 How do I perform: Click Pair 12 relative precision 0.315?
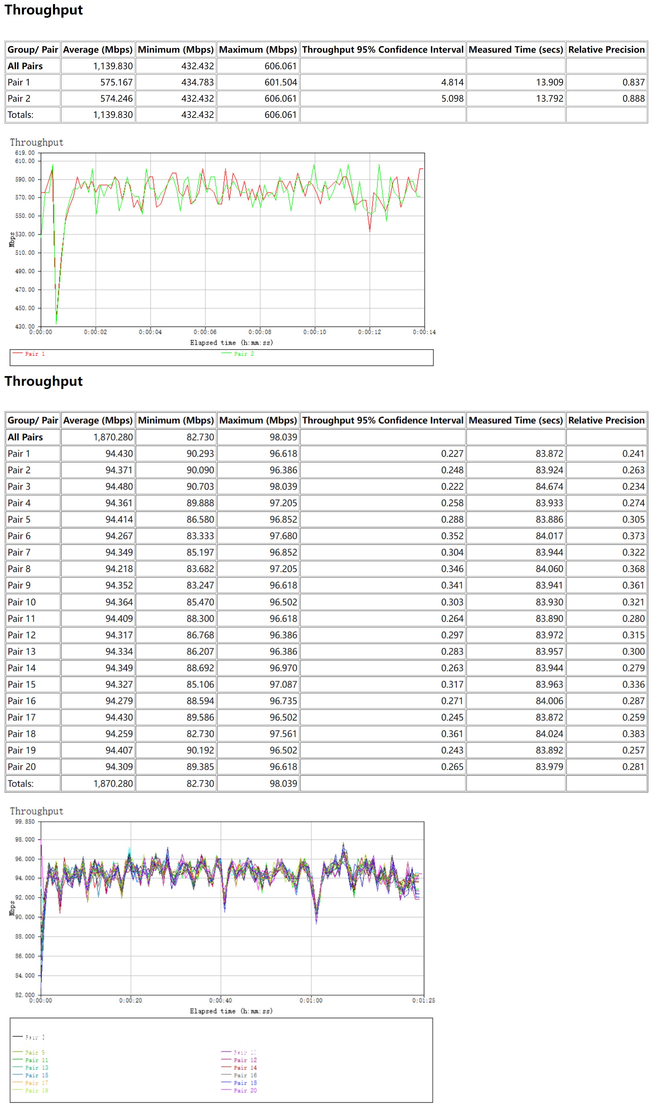coord(634,635)
